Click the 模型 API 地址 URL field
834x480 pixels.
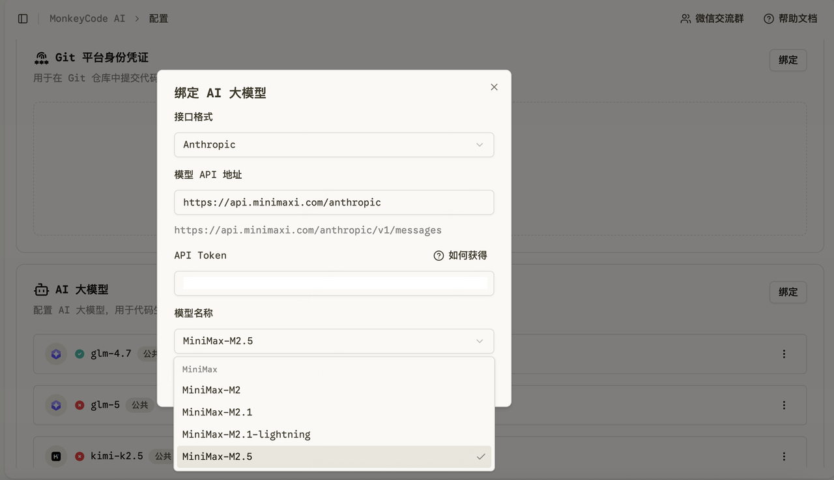[334, 202]
